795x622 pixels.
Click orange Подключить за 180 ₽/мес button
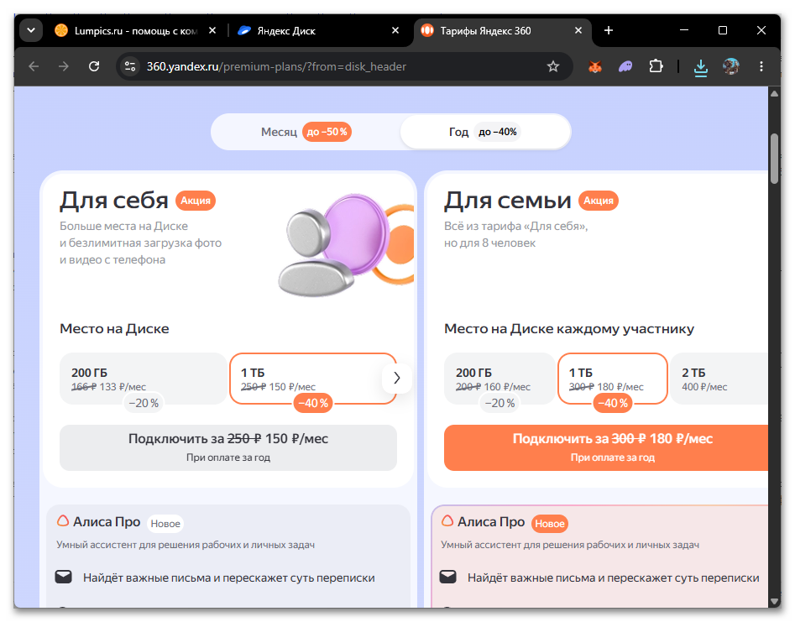pos(606,447)
